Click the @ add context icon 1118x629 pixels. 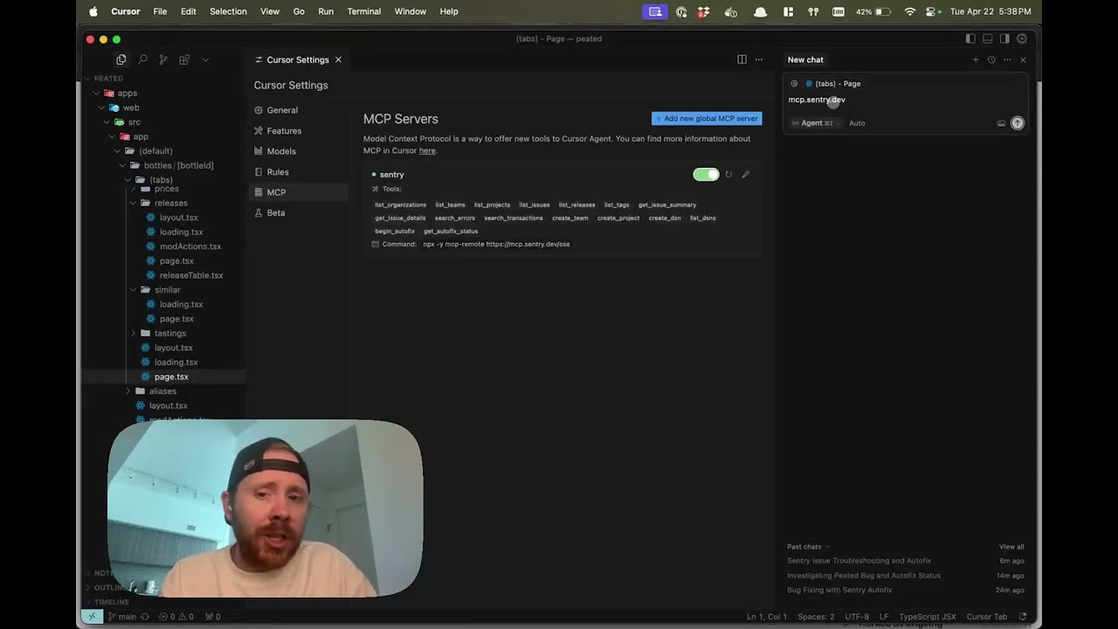pyautogui.click(x=794, y=84)
